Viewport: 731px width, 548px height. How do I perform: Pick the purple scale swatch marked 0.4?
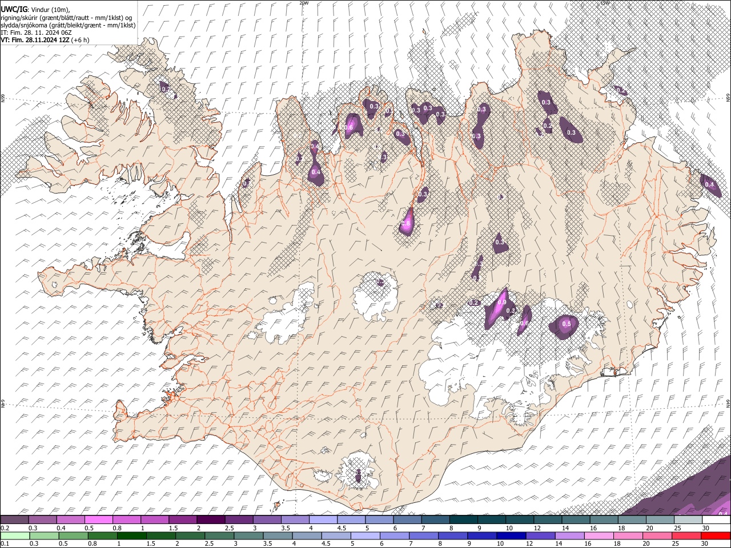click(70, 519)
